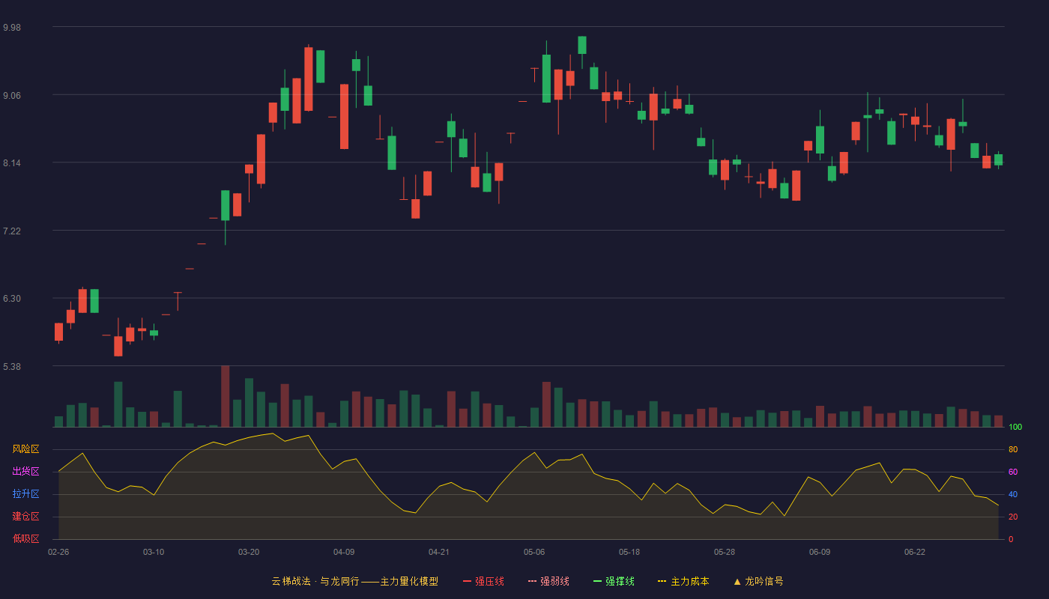
Task: Click the orange 80 indicator axis value
Action: coord(1013,449)
